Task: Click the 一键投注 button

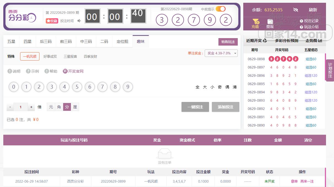Action: pos(195,107)
